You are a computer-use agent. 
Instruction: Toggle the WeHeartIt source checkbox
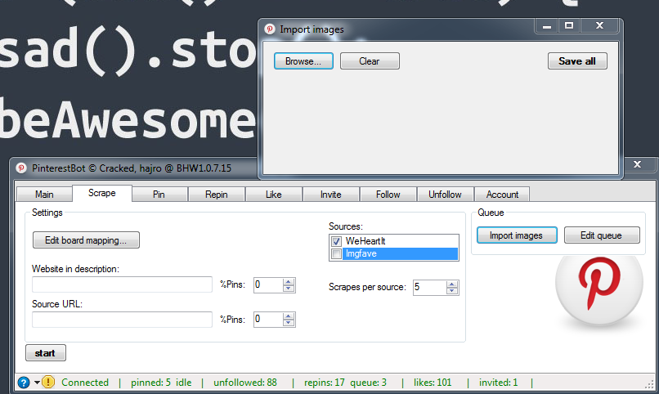[x=336, y=241]
